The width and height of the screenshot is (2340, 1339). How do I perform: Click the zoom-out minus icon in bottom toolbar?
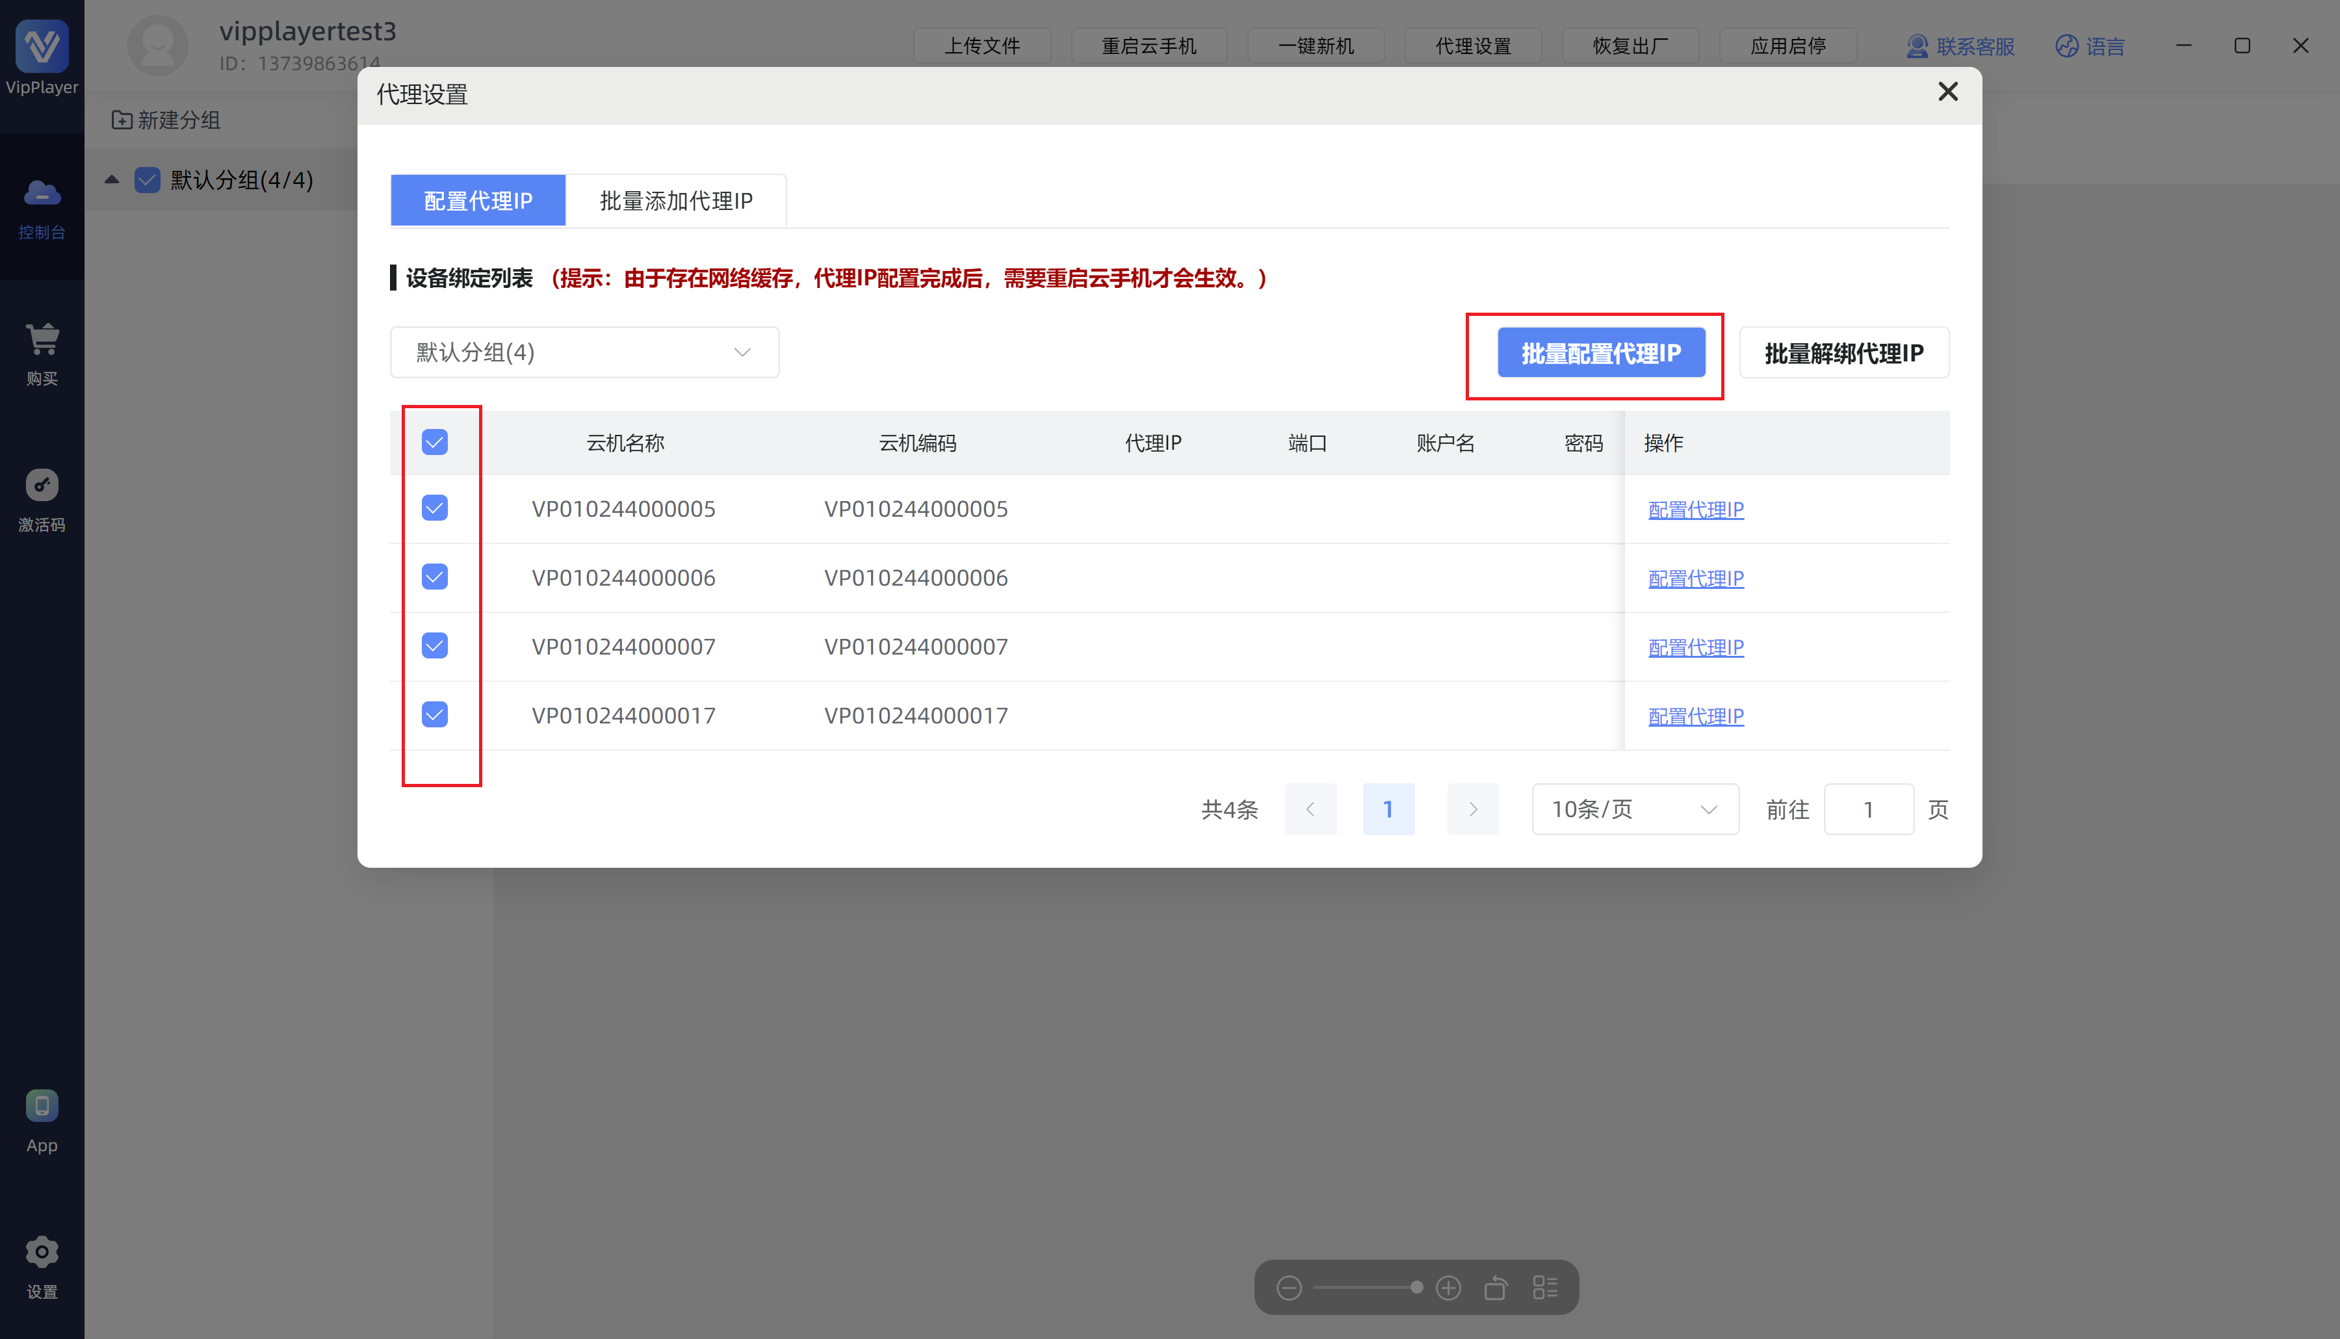coord(1288,1288)
